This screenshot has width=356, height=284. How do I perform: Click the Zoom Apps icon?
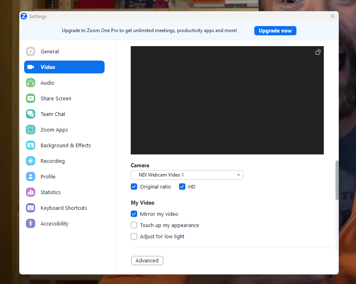point(31,130)
